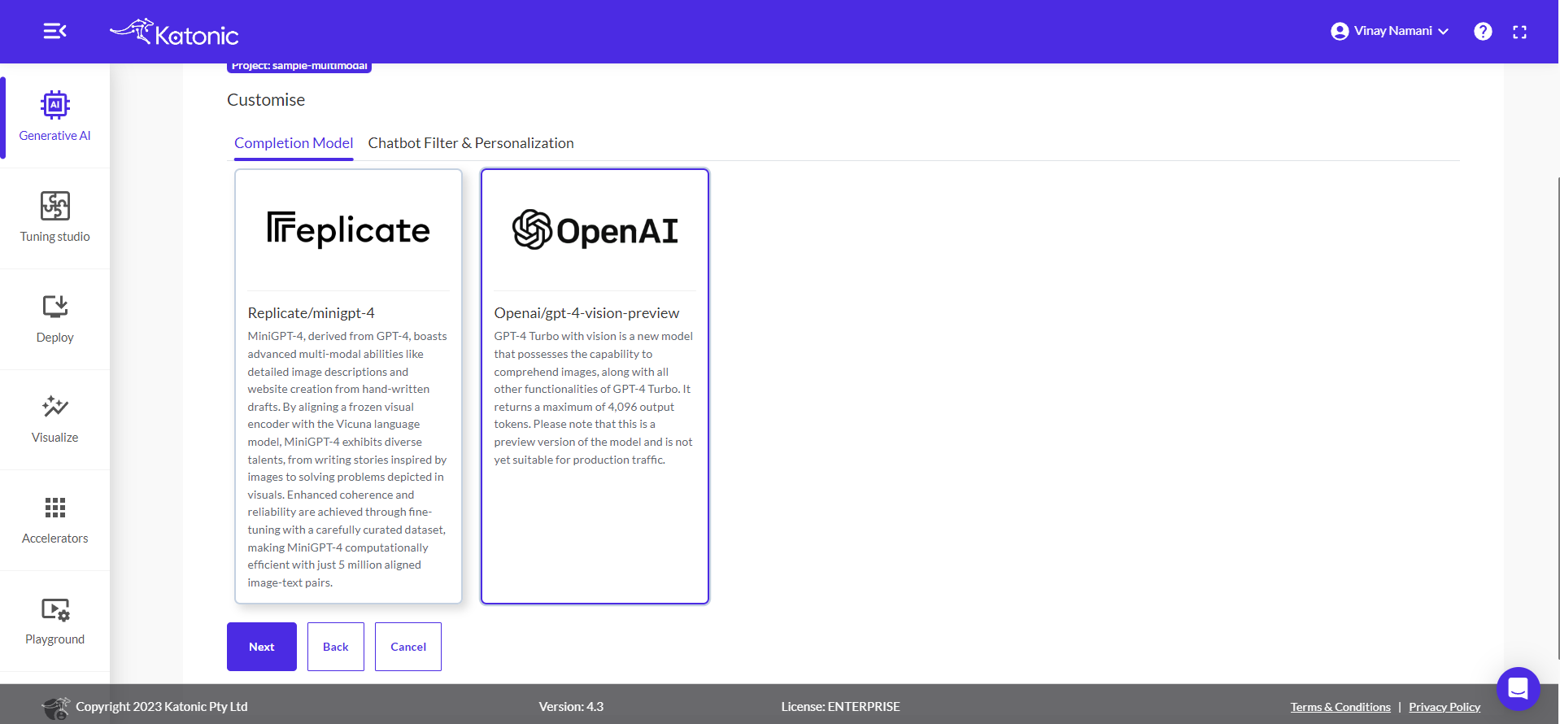
Task: Click the 'Version: 4.3' footer text
Action: (x=571, y=707)
